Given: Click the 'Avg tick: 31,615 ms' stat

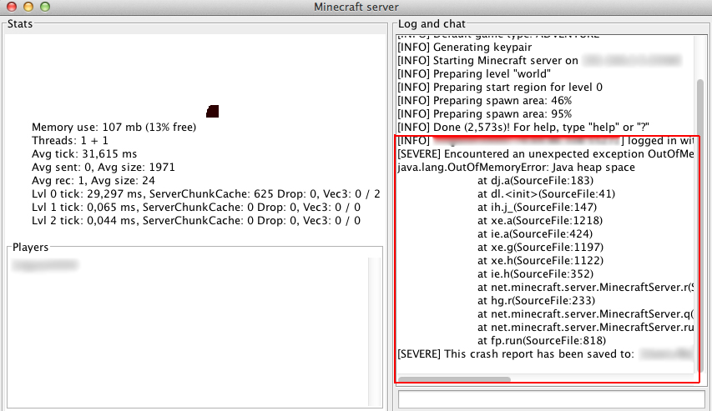Looking at the screenshot, I should (x=84, y=153).
